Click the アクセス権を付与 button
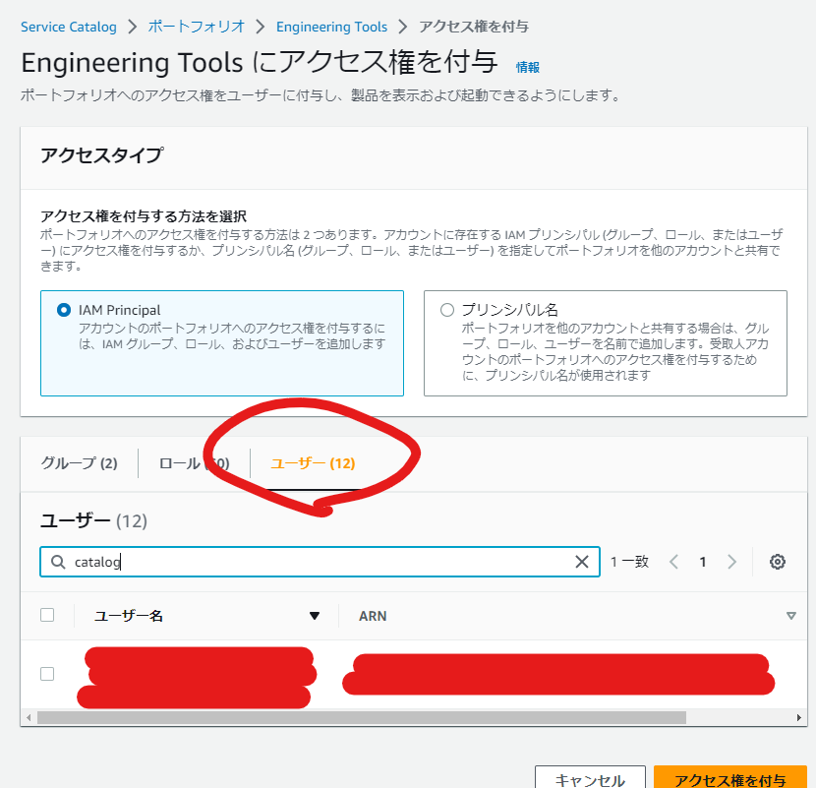 pyautogui.click(x=730, y=778)
